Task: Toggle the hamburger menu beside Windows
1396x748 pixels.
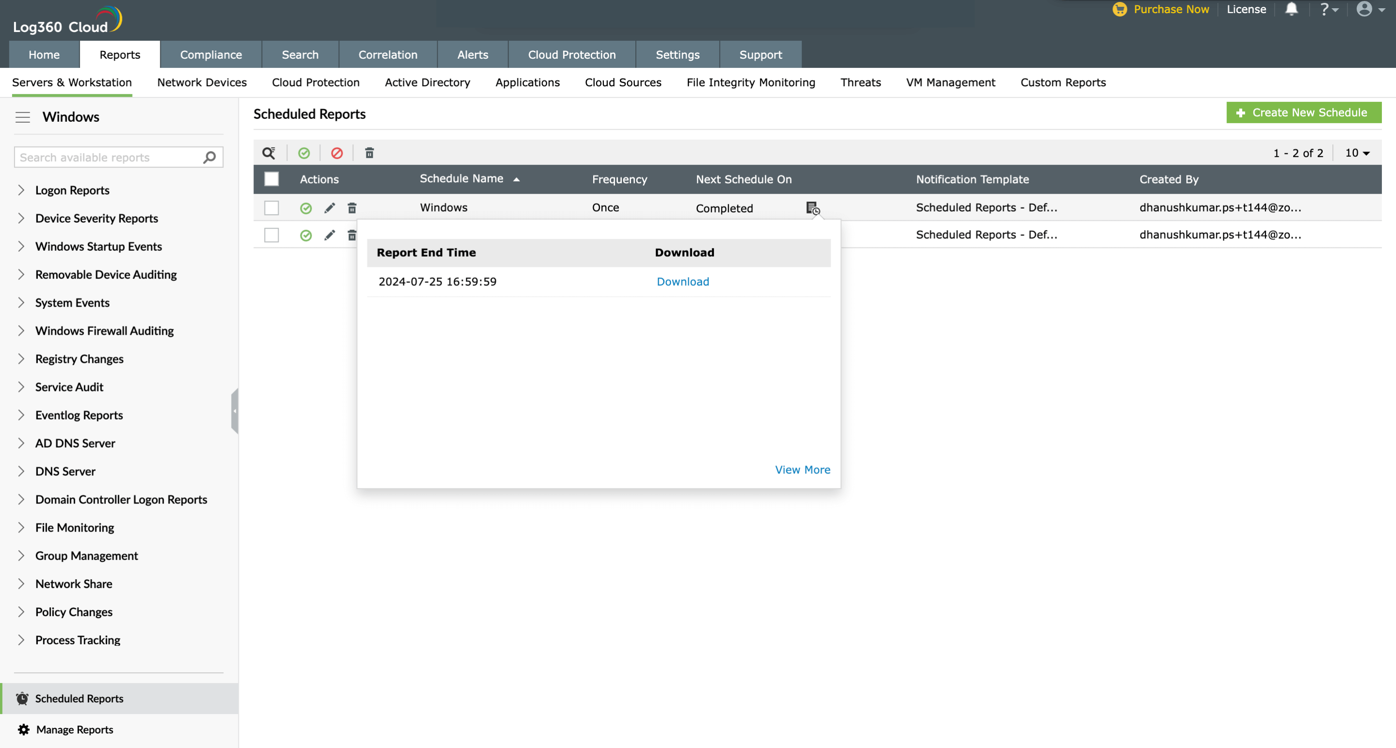Action: tap(23, 117)
